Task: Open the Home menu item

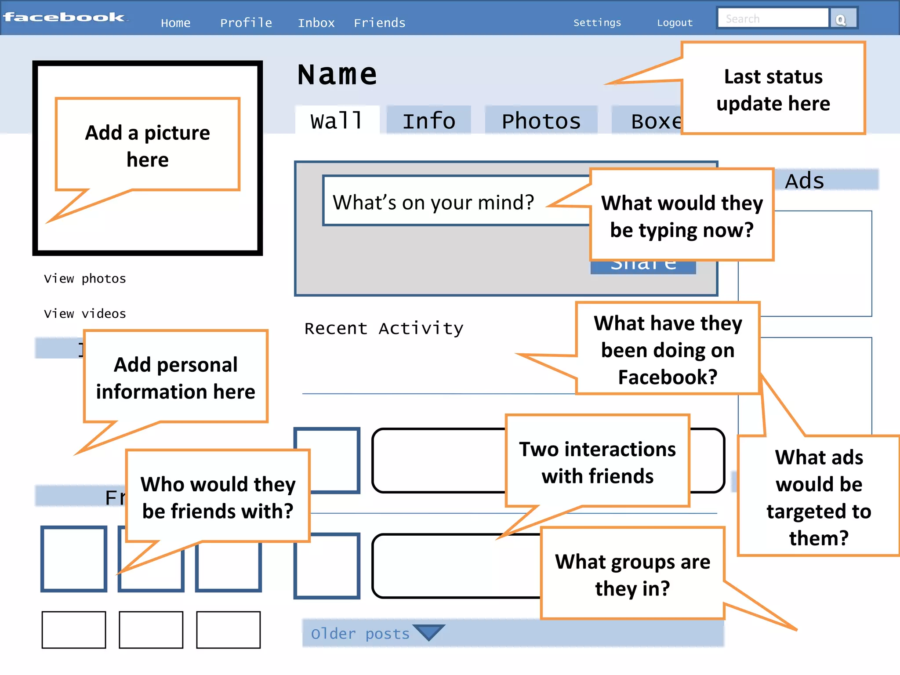Action: coord(175,23)
